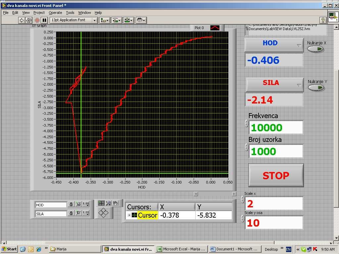Screen dimensions: 339x254
Task: Click the autoscale Y once button
Action: 78,213
